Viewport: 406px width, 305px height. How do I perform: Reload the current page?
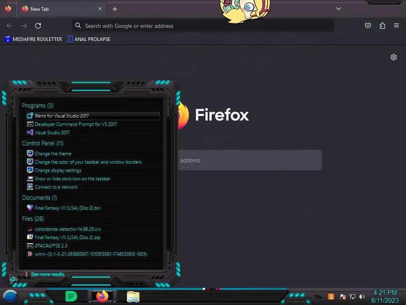[x=38, y=26]
